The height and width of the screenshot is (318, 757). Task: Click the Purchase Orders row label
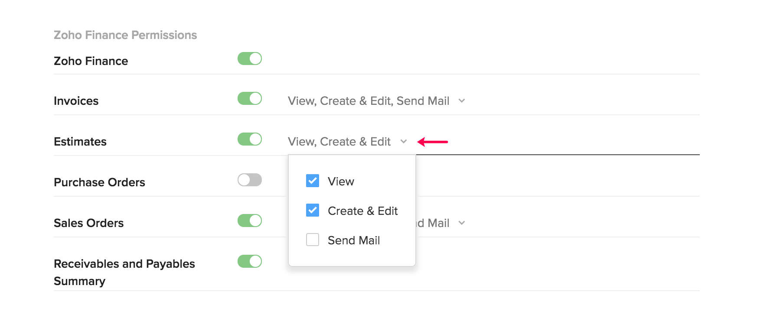point(99,182)
